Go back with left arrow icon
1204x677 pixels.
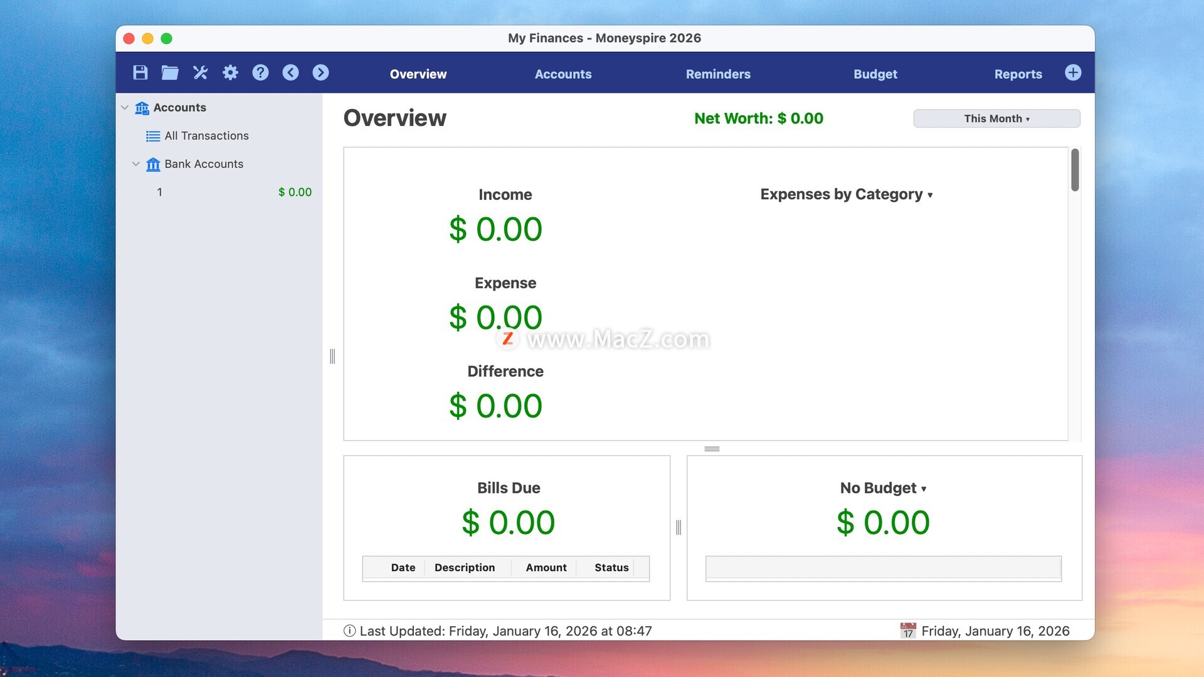coord(290,73)
